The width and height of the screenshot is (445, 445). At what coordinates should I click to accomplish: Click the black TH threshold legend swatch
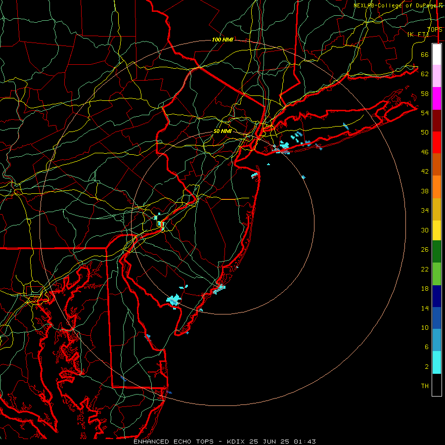click(437, 385)
